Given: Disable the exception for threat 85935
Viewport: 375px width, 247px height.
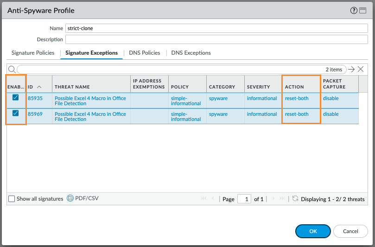Looking at the screenshot, I should click(x=16, y=97).
